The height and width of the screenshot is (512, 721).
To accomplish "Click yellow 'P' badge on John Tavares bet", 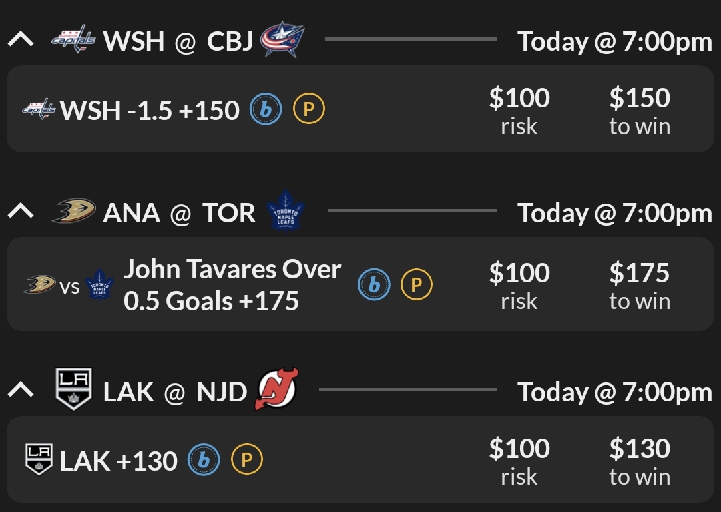I will click(417, 285).
